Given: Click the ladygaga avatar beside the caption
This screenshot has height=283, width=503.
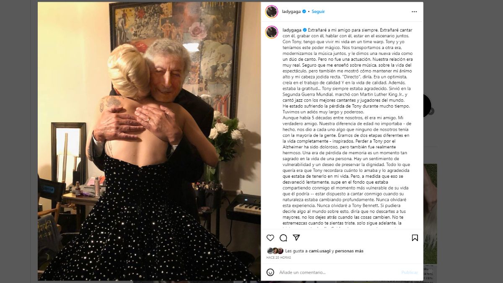Looking at the screenshot, I should point(272,32).
